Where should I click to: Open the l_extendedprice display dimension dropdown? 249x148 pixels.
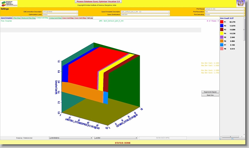click(71, 138)
